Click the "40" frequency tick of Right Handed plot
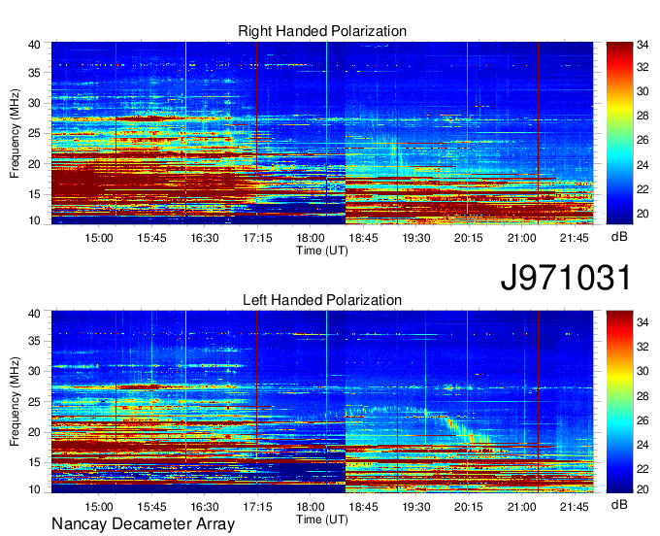The height and width of the screenshot is (536, 660). (34, 45)
